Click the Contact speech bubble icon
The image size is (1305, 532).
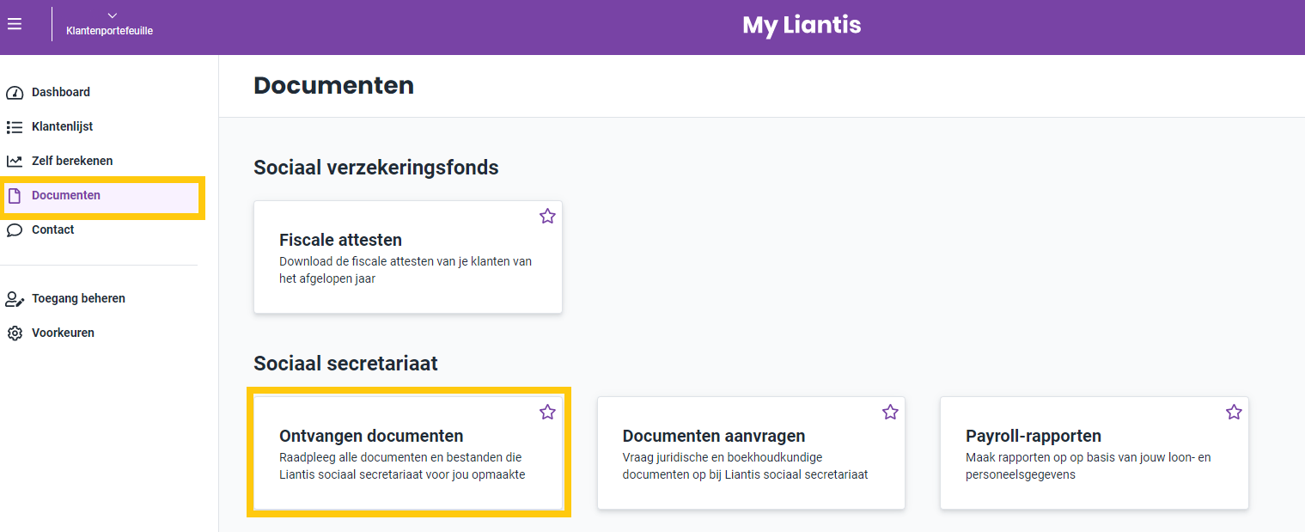pyautogui.click(x=15, y=230)
